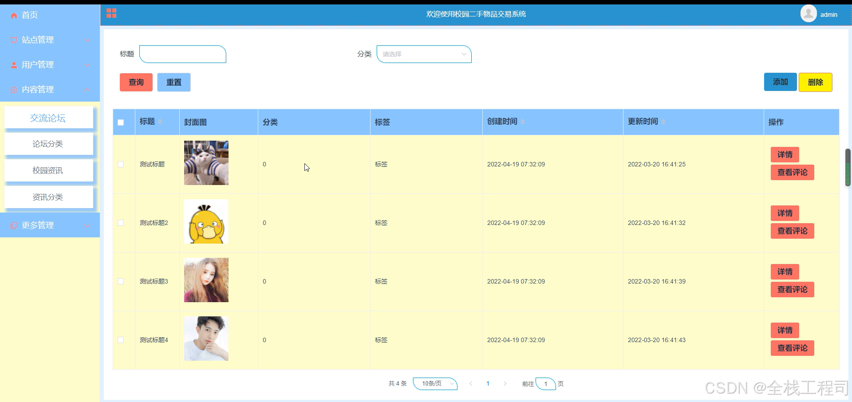The image size is (852, 402).
Task: Select 校园资讯 submenu item
Action: [49, 170]
